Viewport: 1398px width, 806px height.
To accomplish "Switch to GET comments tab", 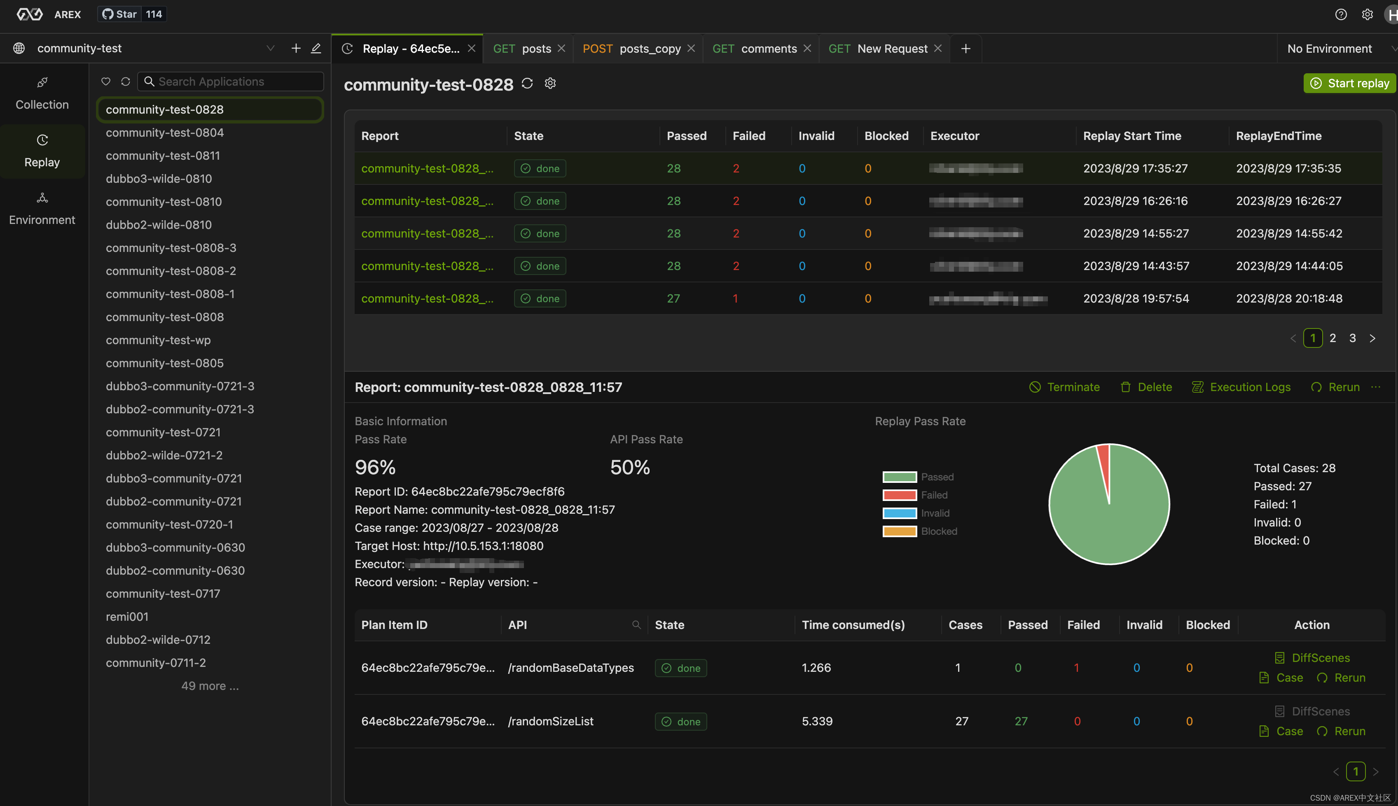I will click(x=754, y=49).
